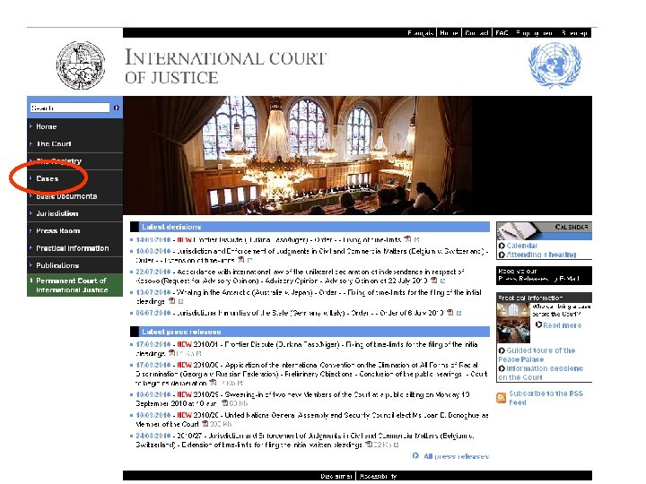The height and width of the screenshot is (484, 646).
Task: Click Read more under Practical Information
Action: (x=562, y=325)
